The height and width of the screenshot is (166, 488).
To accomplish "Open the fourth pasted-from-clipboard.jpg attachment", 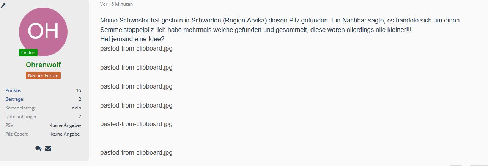I will [136, 106].
